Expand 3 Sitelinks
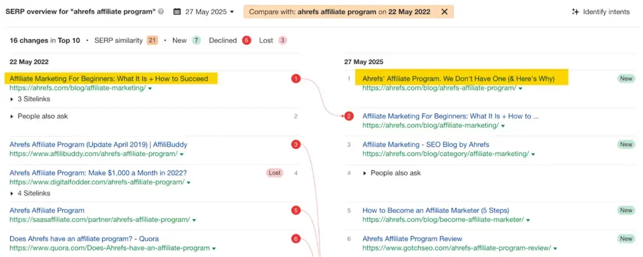This screenshot has height=257, width=643. click(30, 99)
